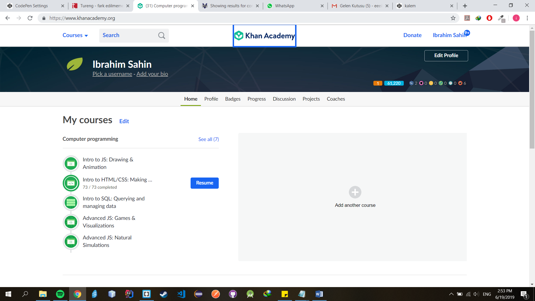Click See all (7) link

pos(208,139)
